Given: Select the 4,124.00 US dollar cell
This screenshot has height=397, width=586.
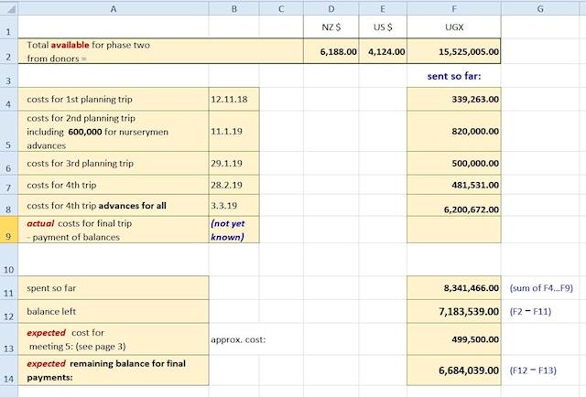Looking at the screenshot, I should pos(383,52).
